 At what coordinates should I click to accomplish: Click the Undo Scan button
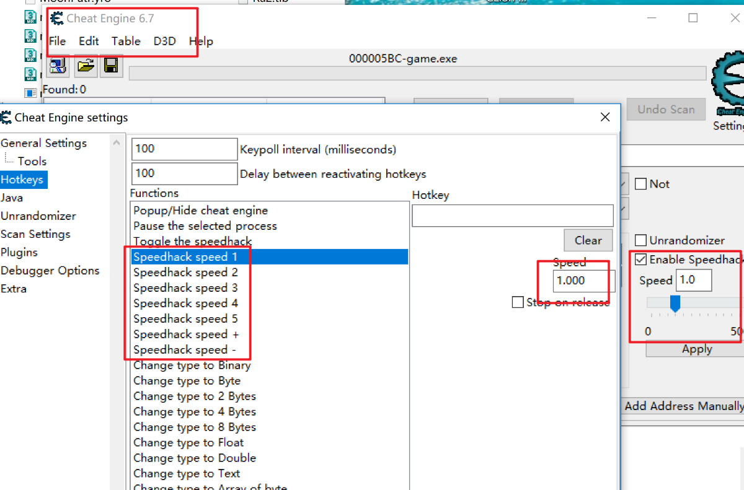[666, 110]
